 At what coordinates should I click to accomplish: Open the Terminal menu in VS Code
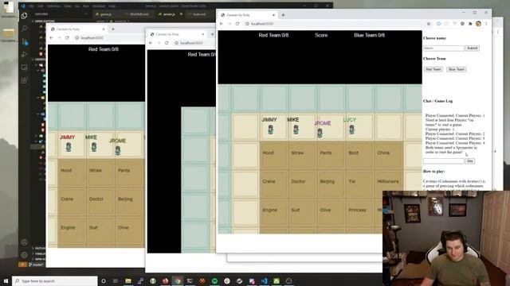click(x=99, y=6)
